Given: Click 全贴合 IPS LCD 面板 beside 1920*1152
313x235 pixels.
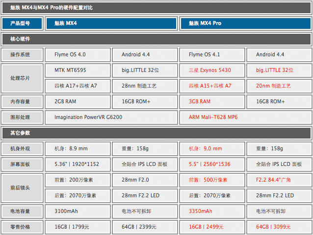Looking at the screenshot, I should pos(145,164).
